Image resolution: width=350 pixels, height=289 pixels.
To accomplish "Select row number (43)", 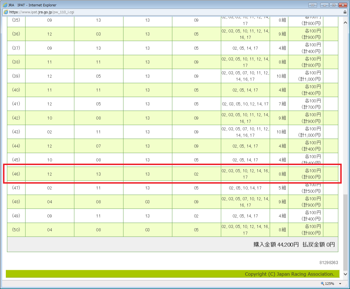I will tap(16, 132).
